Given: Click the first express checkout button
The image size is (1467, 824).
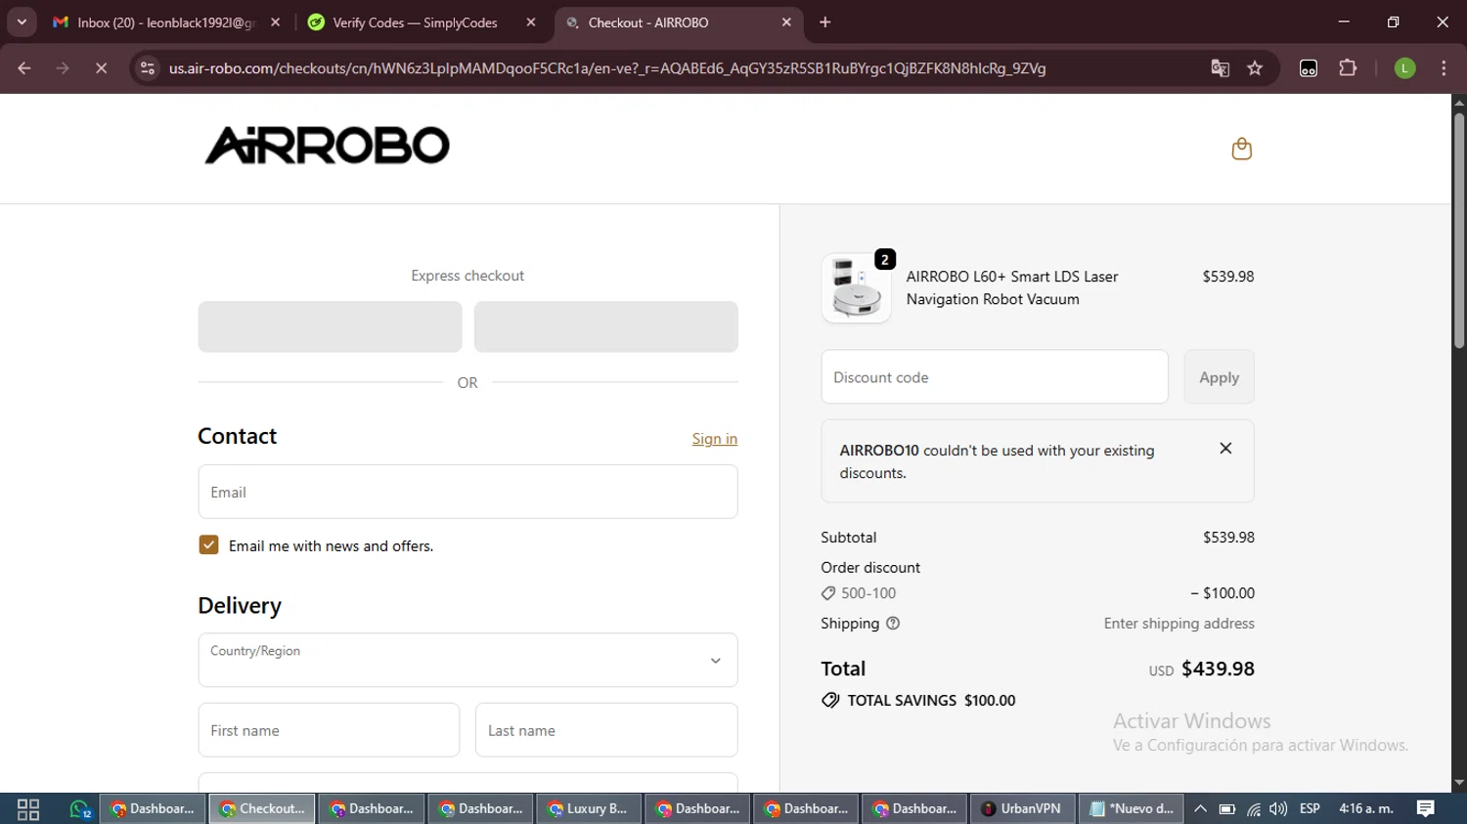Looking at the screenshot, I should coord(330,326).
